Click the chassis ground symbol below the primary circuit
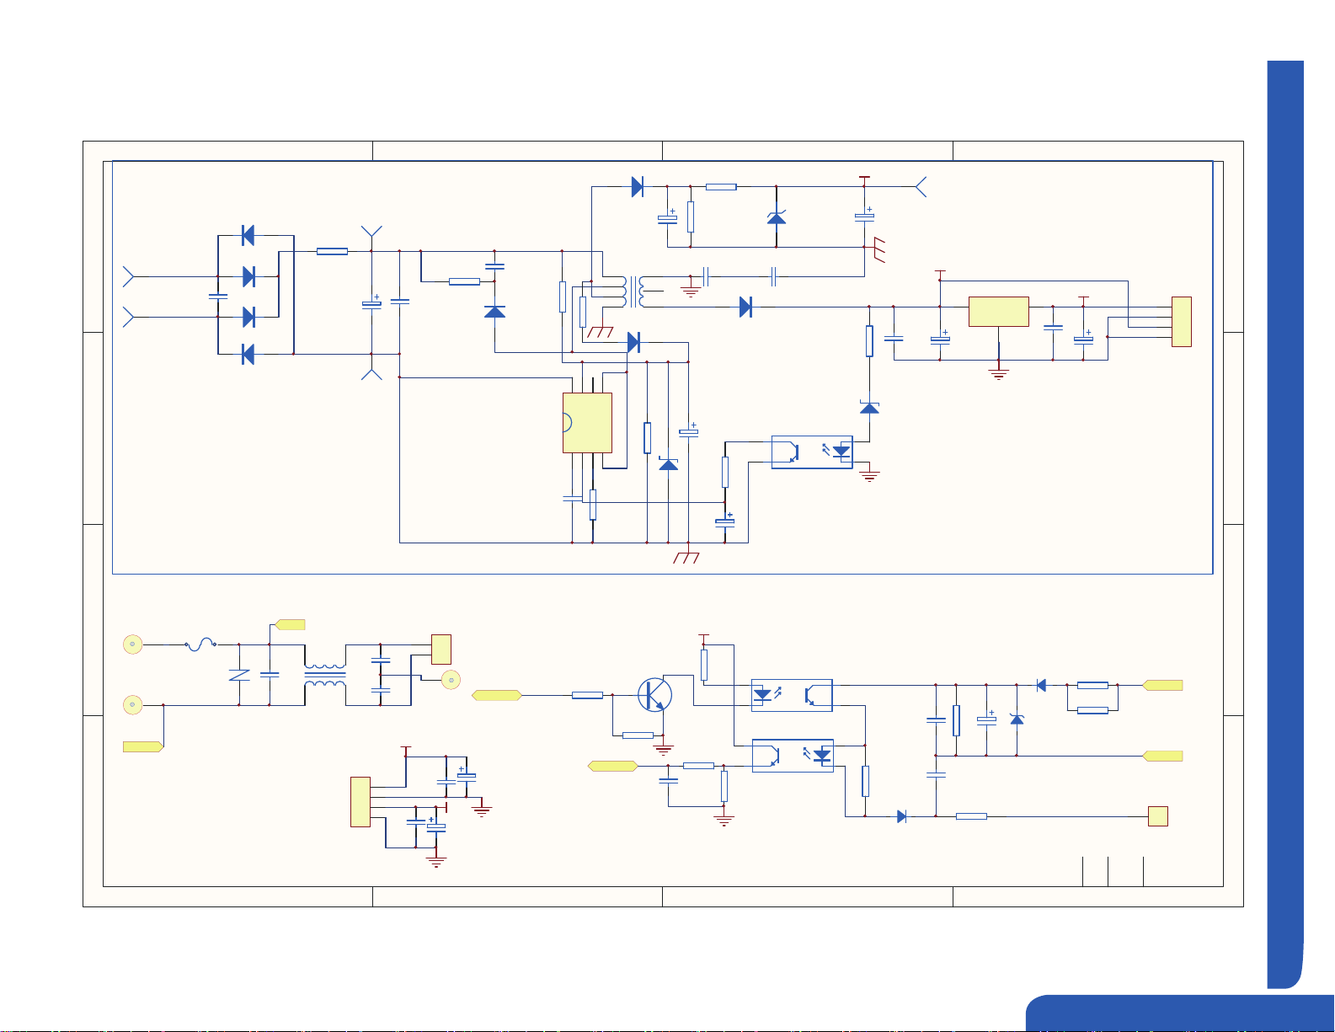The image size is (1335, 1032). coord(687,557)
